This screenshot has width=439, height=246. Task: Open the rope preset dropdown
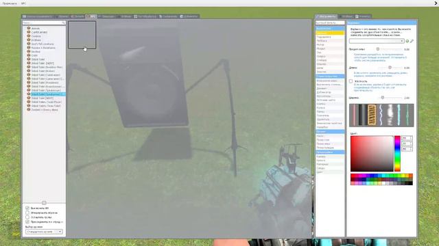pyautogui.click(x=377, y=41)
